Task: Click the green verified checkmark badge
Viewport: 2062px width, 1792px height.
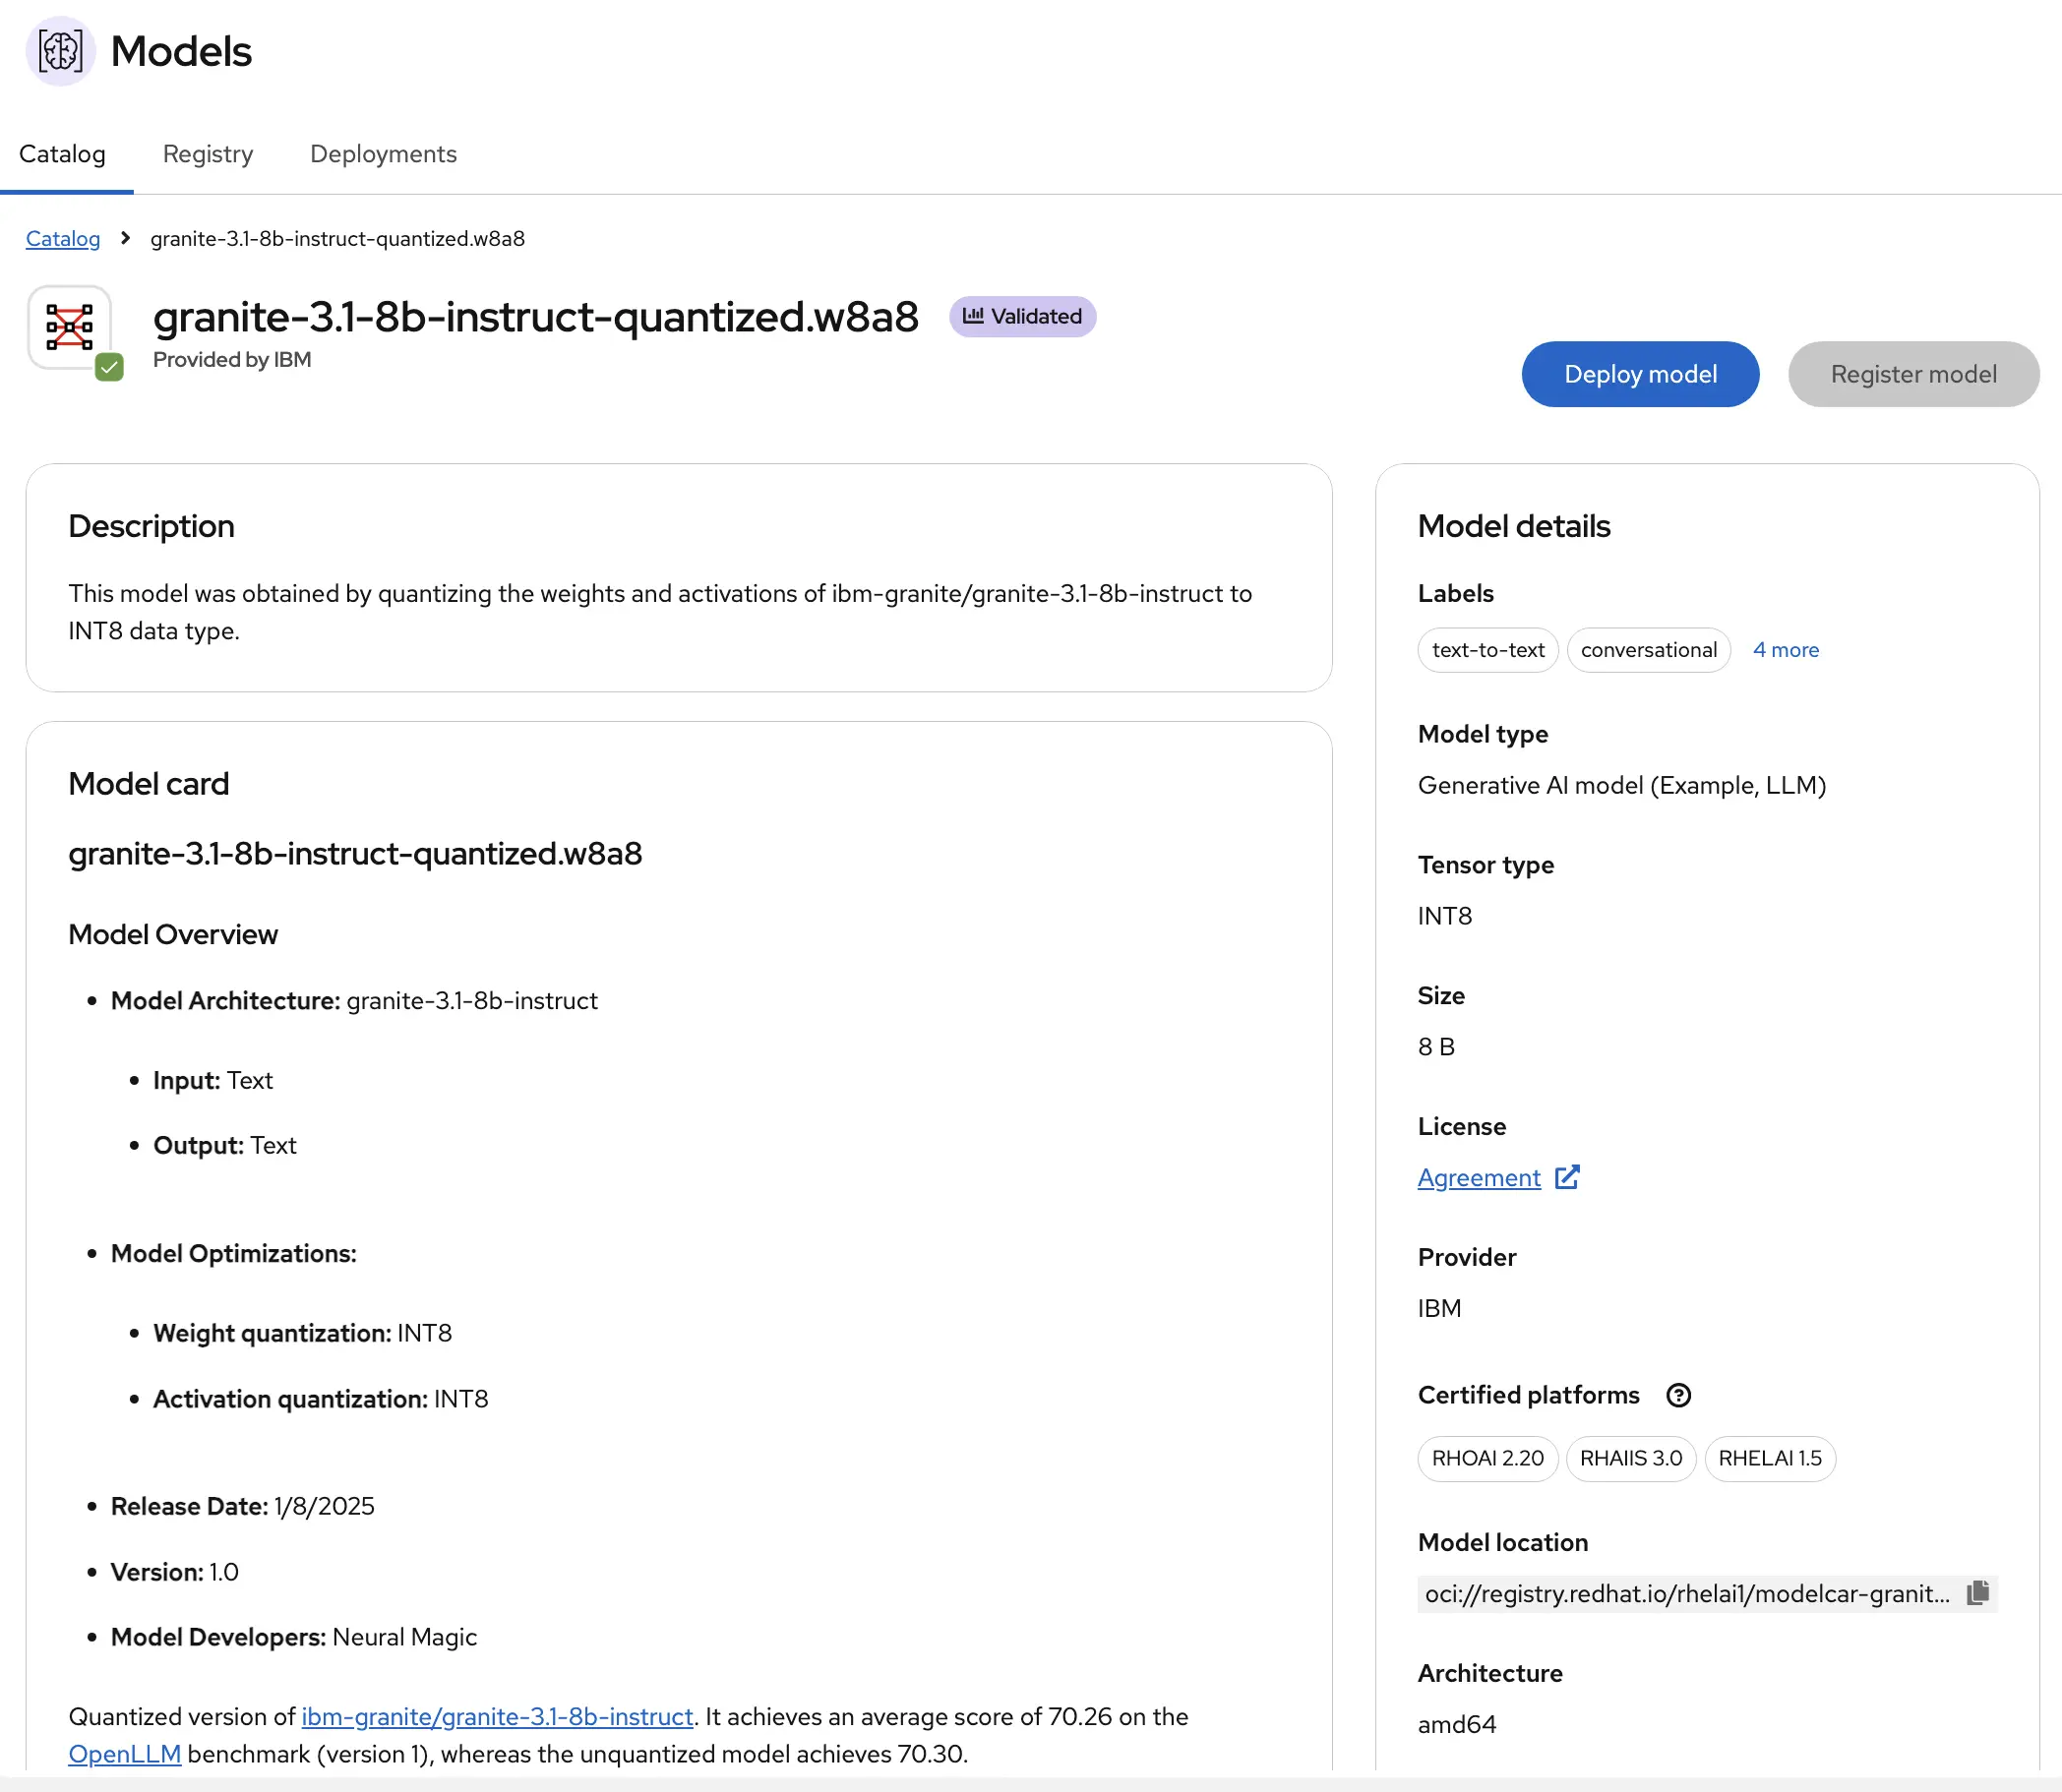Action: (x=109, y=367)
